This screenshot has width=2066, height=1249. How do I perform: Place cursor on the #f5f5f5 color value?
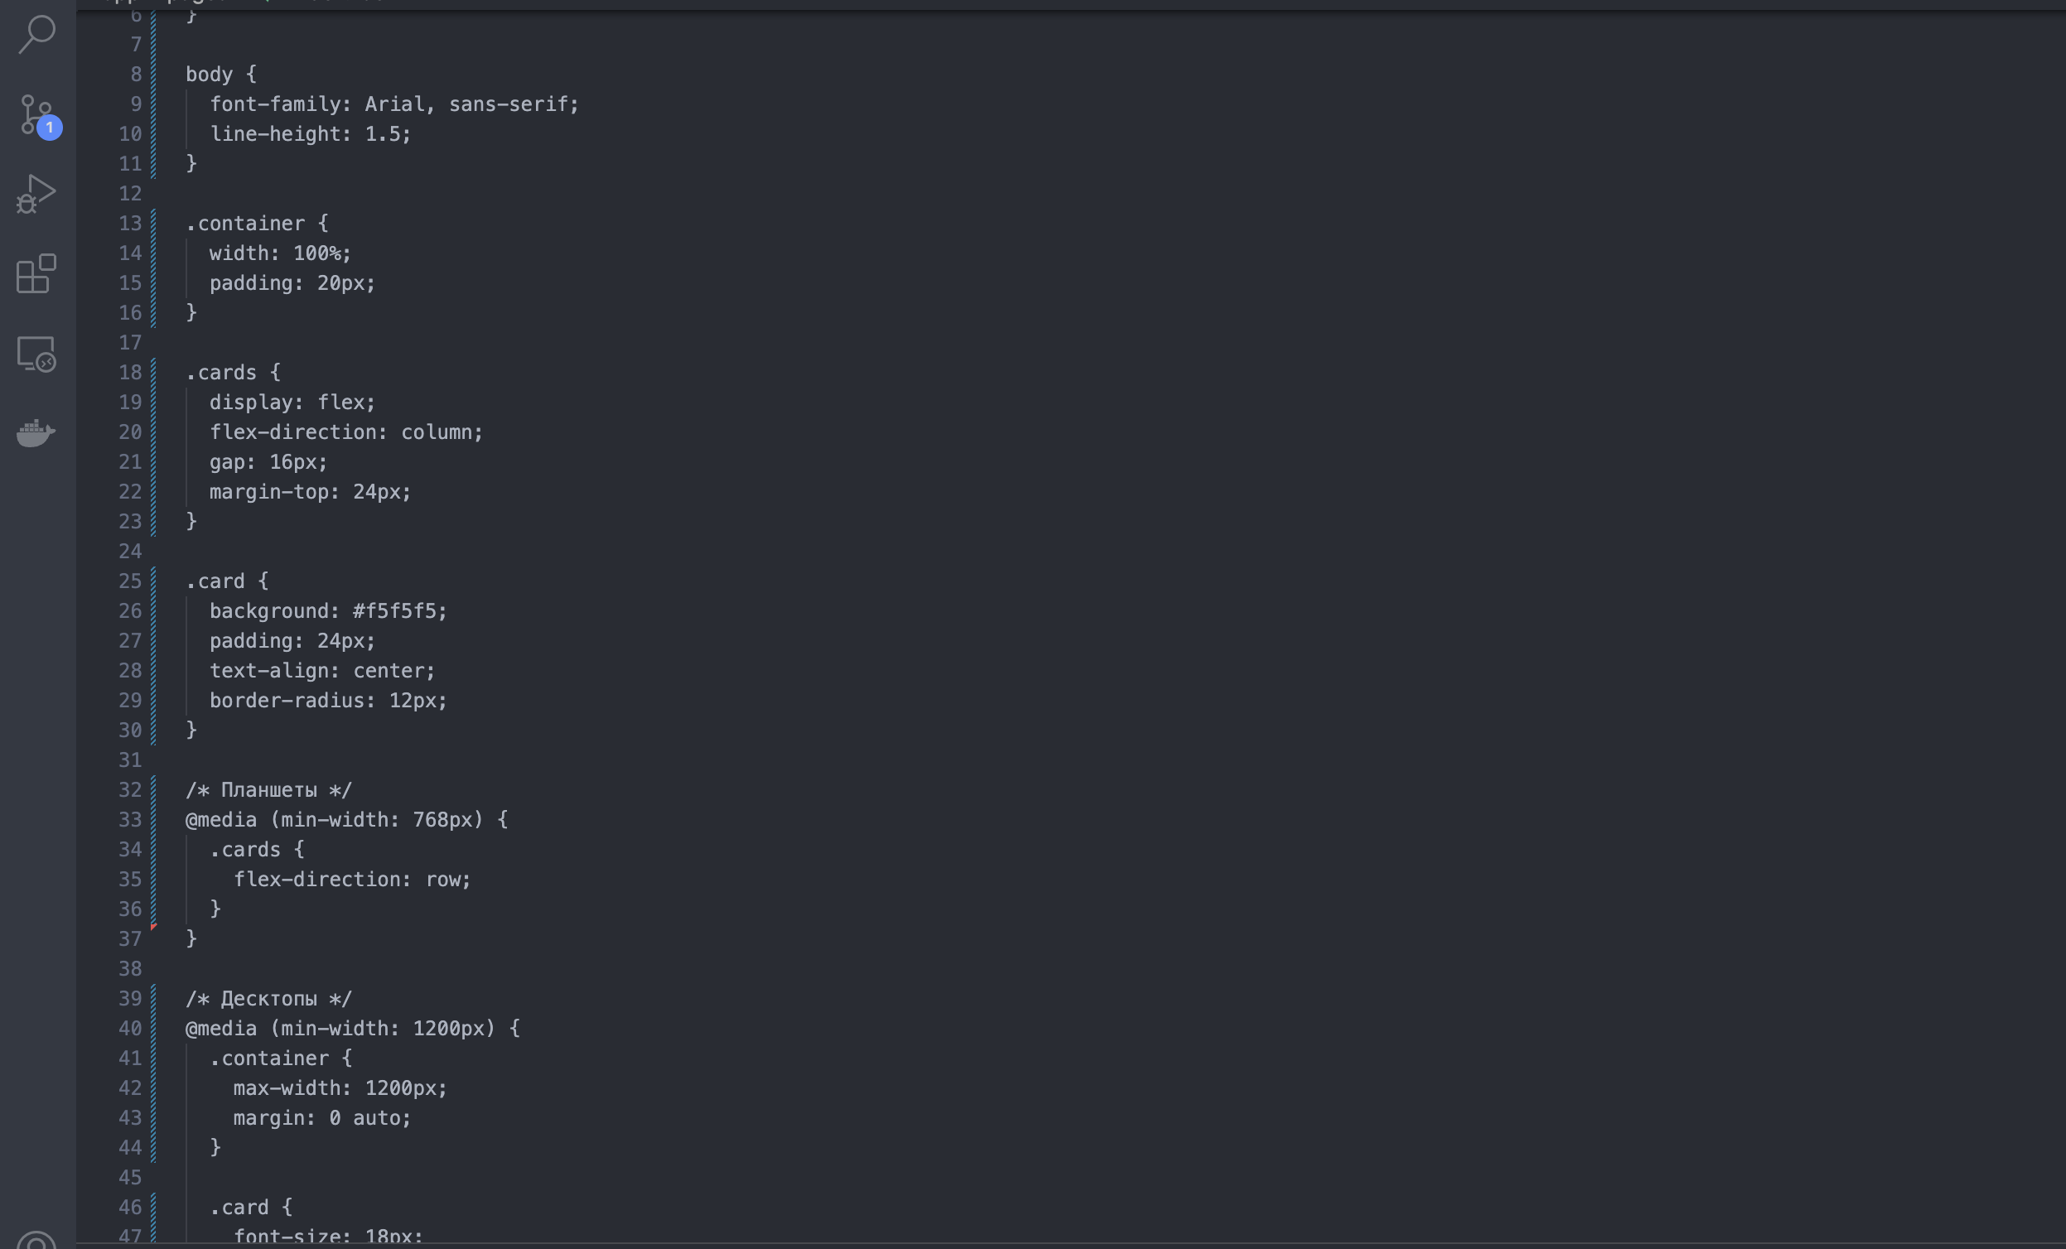399,611
